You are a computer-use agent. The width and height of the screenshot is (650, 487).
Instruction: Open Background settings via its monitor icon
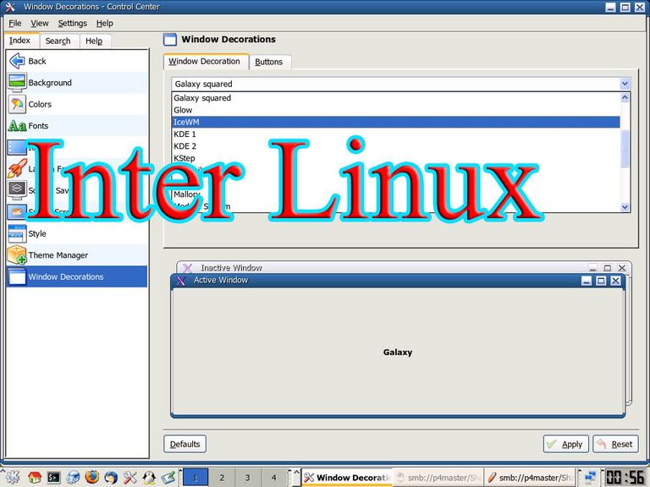[17, 82]
